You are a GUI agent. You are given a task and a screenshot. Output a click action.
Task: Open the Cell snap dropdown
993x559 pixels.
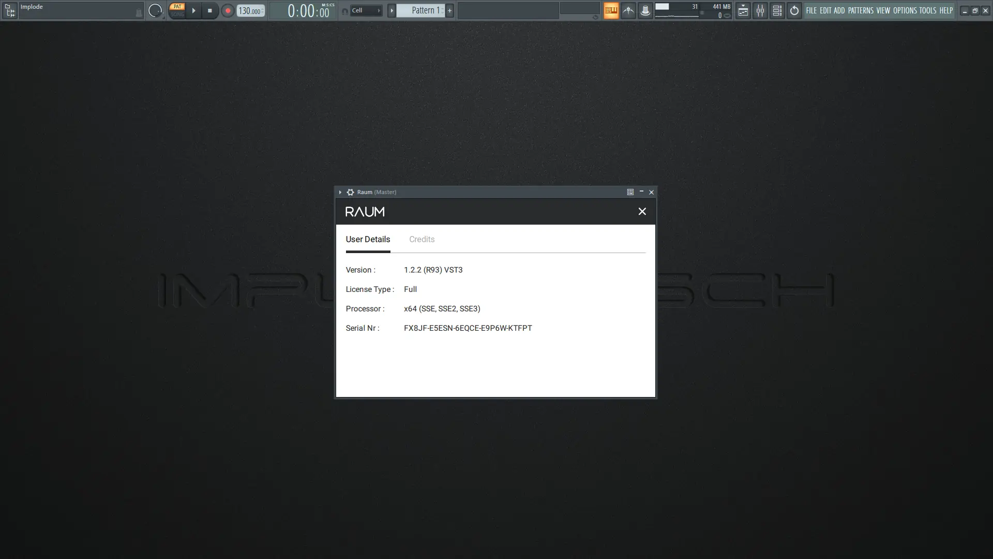366,10
